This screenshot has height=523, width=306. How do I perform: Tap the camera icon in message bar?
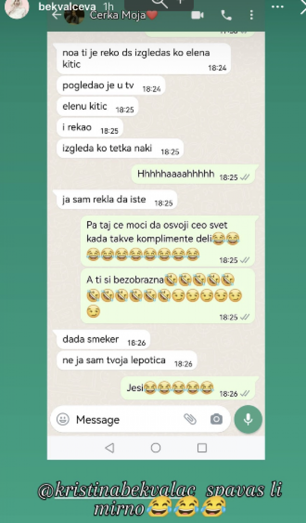coord(216,419)
